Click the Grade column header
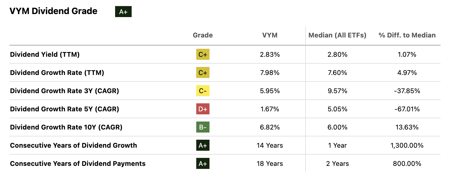This screenshot has height=178, width=451. point(203,35)
